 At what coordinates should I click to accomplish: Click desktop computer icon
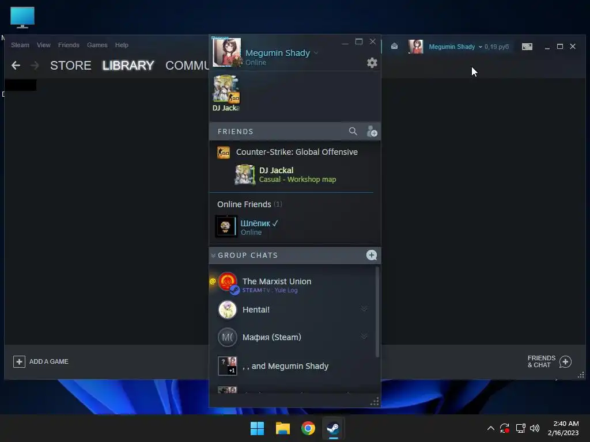tap(22, 17)
